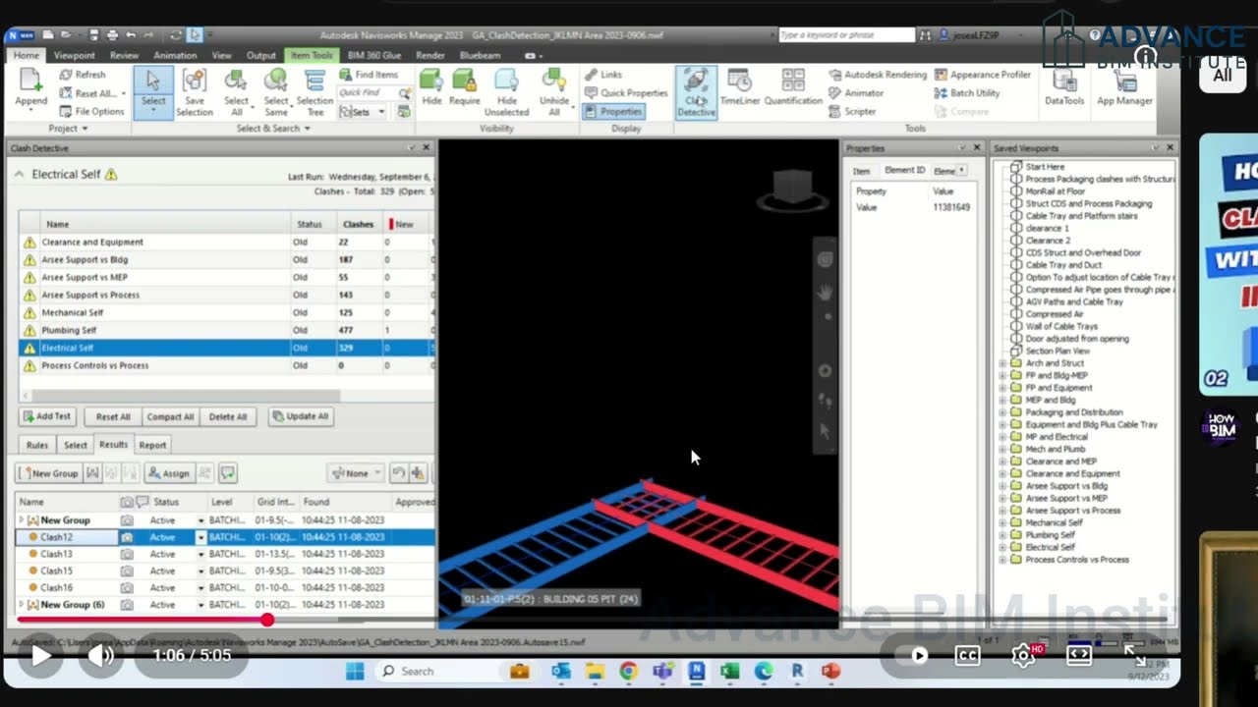Screen dimensions: 1258x707
Task: Click the Windows Start button
Action: click(x=355, y=671)
